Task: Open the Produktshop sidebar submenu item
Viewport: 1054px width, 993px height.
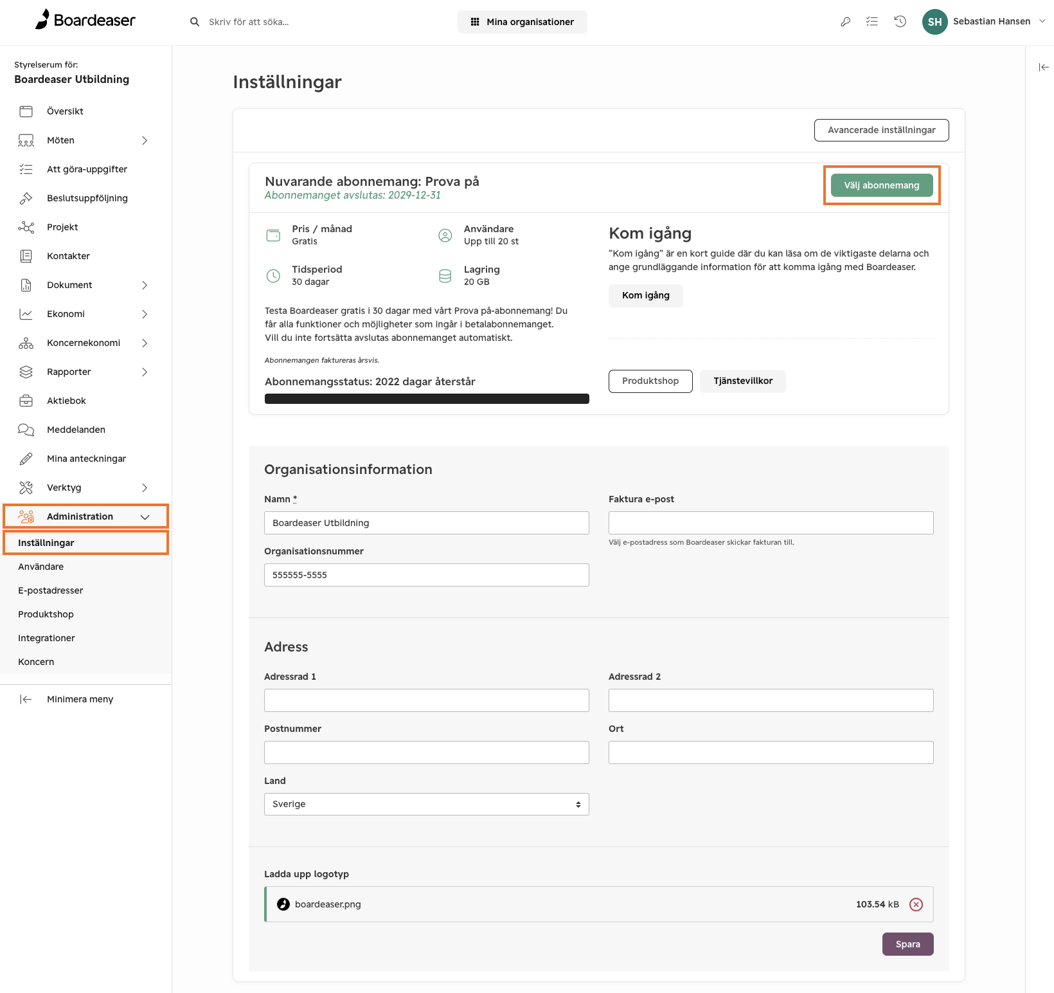Action: pos(46,614)
